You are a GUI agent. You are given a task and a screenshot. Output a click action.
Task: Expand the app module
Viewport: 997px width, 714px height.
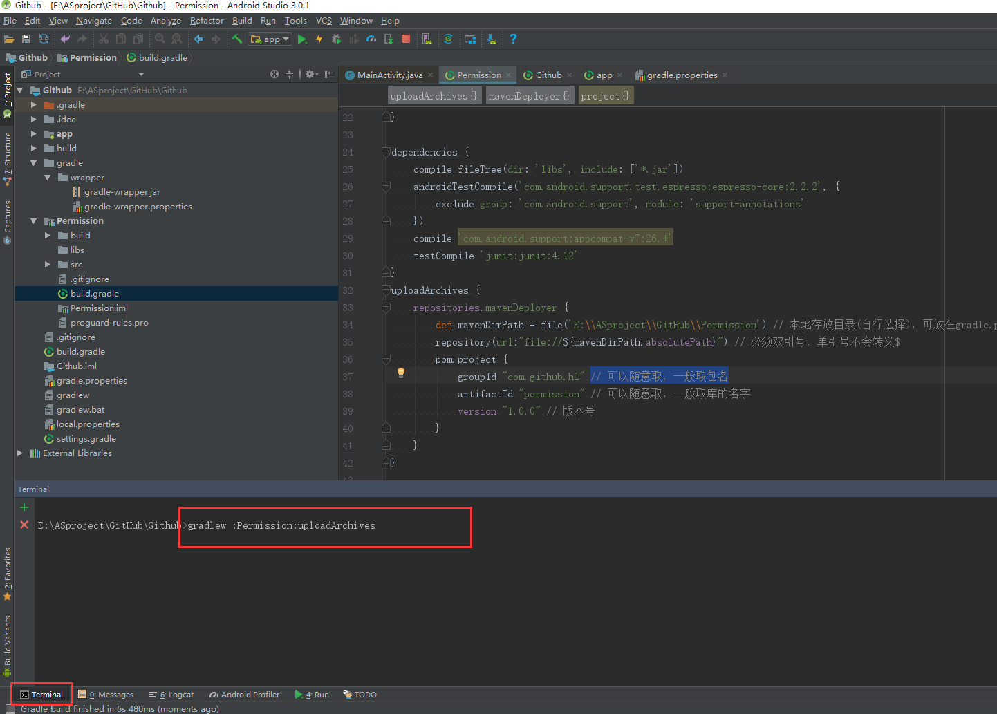33,134
